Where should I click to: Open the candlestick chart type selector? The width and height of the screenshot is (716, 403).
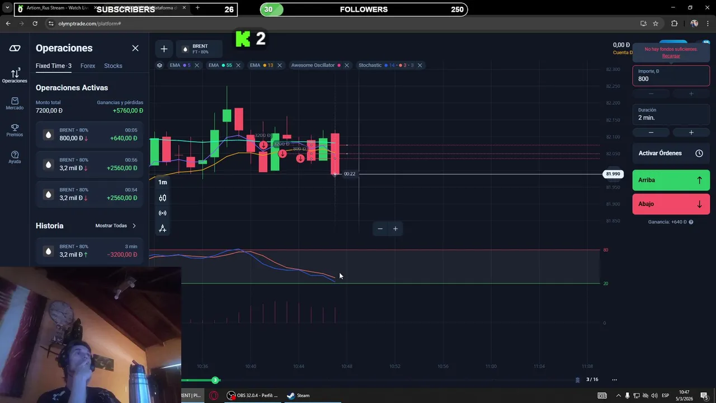click(x=162, y=198)
